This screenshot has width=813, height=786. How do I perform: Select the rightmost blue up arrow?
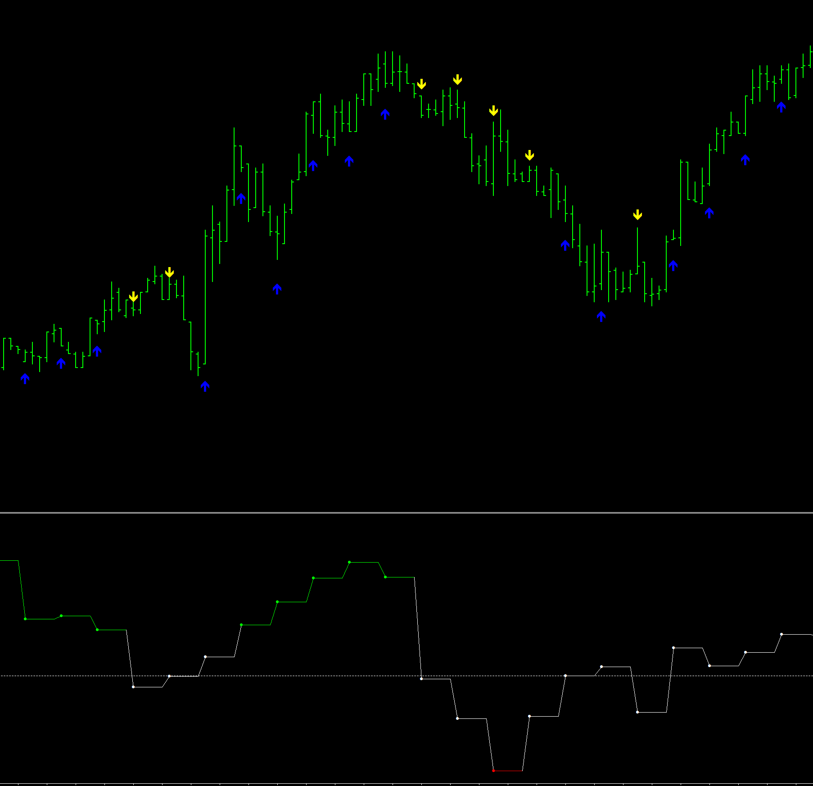[781, 107]
